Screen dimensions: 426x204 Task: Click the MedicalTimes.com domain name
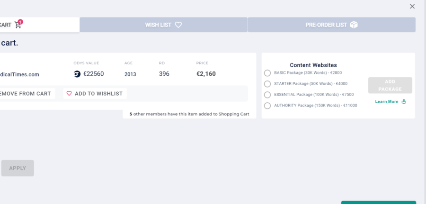pyautogui.click(x=19, y=74)
